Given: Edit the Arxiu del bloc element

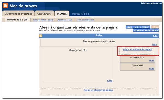Looking at the screenshot, I should [151, 60].
